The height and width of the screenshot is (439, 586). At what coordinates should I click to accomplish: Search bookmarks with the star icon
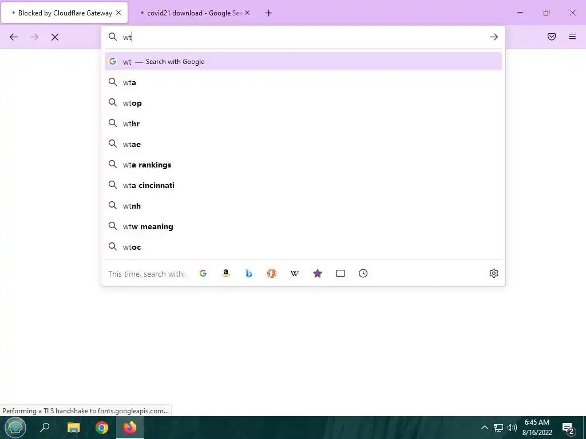318,273
